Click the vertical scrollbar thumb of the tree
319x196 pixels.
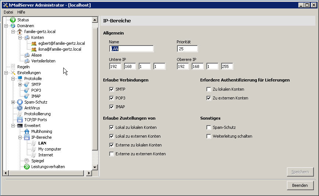95,89
